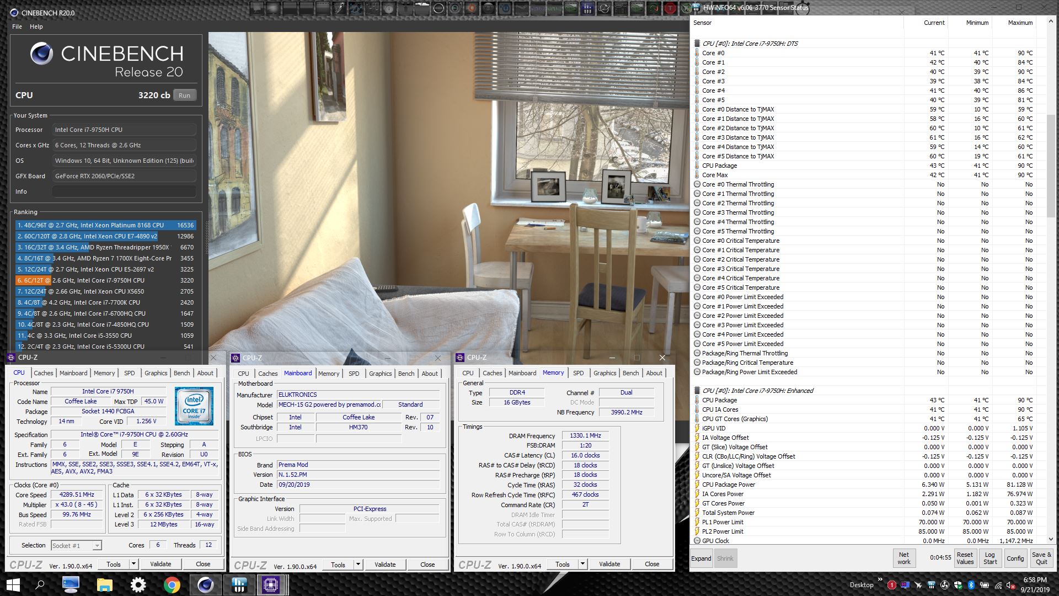Screen dimensions: 1059x596
Task: Click the airplane mode tray icon
Action: pyautogui.click(x=918, y=585)
